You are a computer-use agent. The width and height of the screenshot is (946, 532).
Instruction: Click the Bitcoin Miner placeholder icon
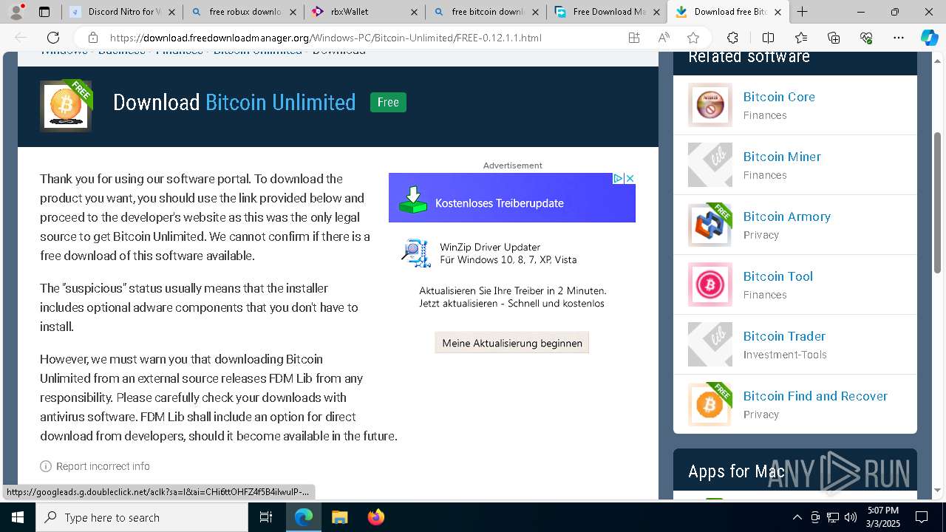(x=710, y=165)
